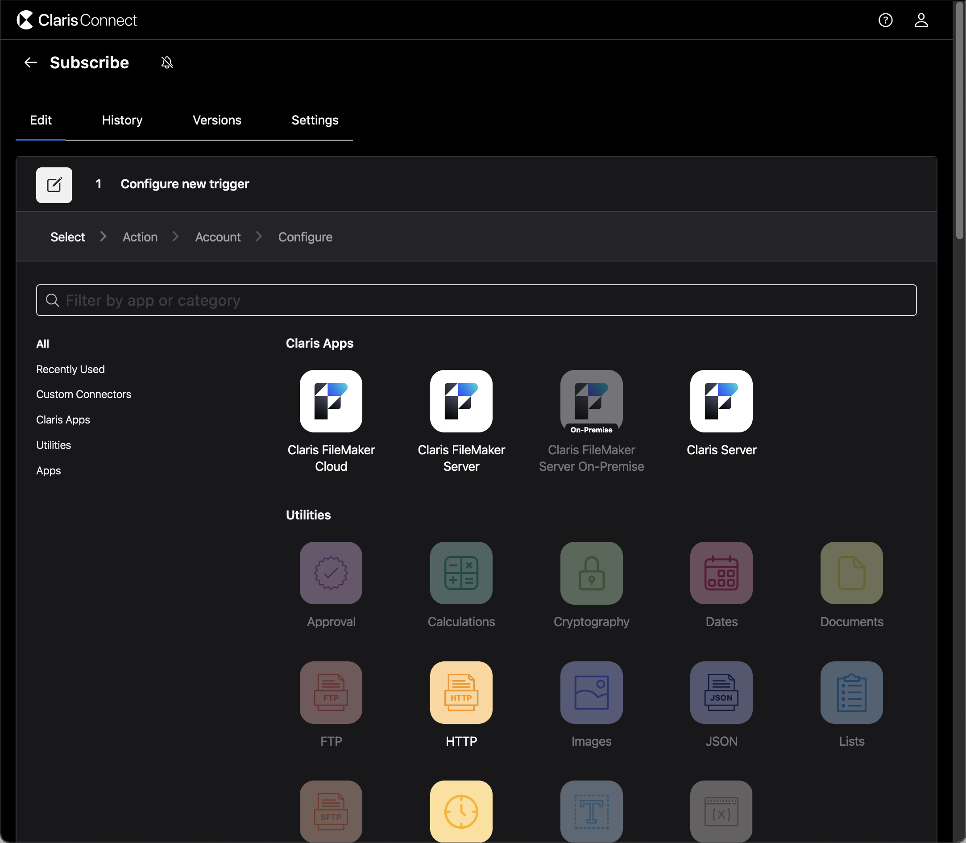The image size is (966, 843).
Task: Show only Custom Connectors category
Action: [84, 394]
